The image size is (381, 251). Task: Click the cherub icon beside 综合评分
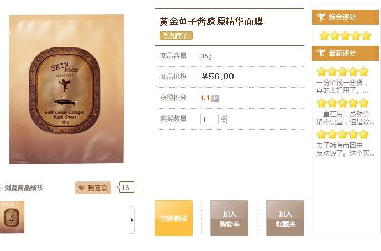pyautogui.click(x=321, y=17)
